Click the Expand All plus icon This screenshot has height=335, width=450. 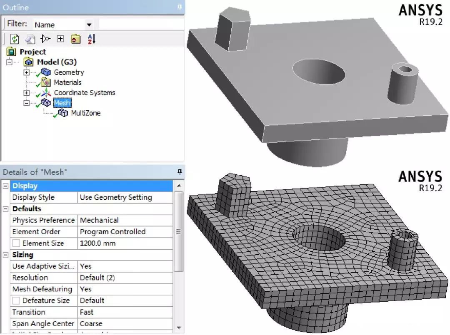coord(60,38)
